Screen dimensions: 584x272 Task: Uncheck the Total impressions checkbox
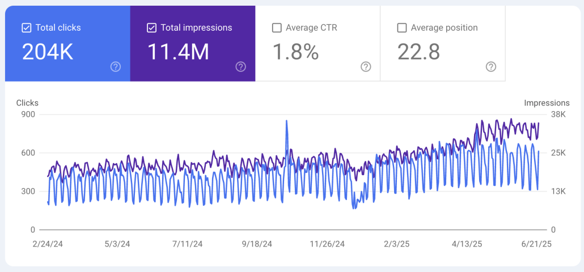tap(151, 28)
